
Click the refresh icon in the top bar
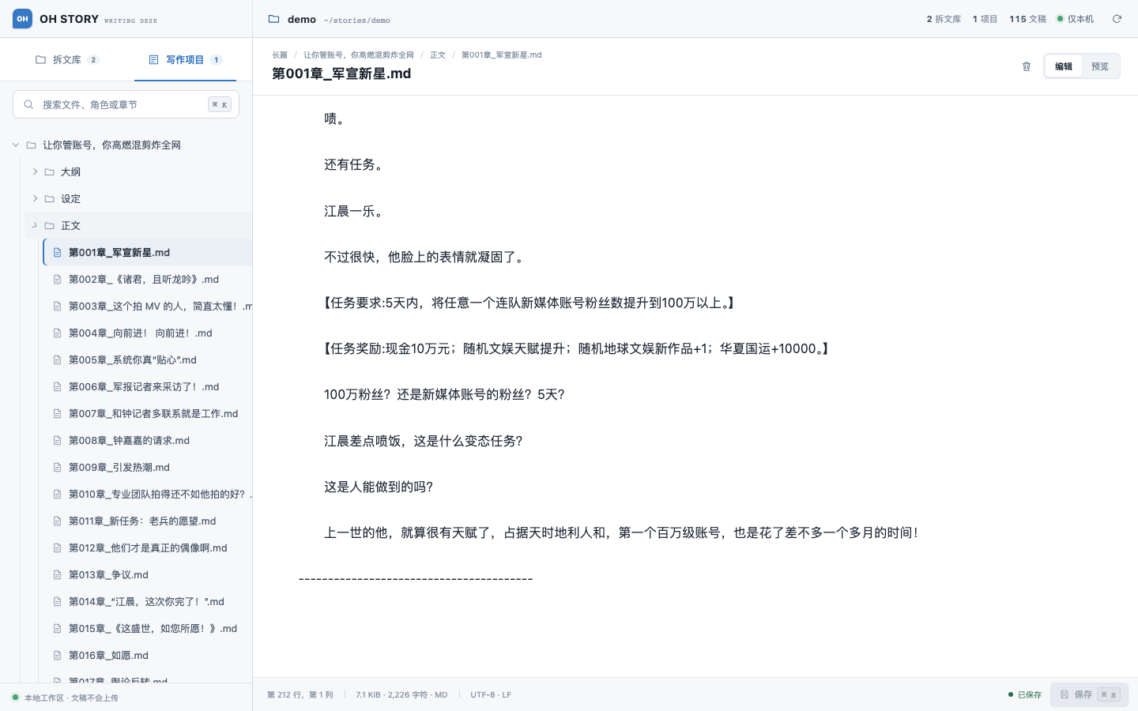tap(1117, 19)
